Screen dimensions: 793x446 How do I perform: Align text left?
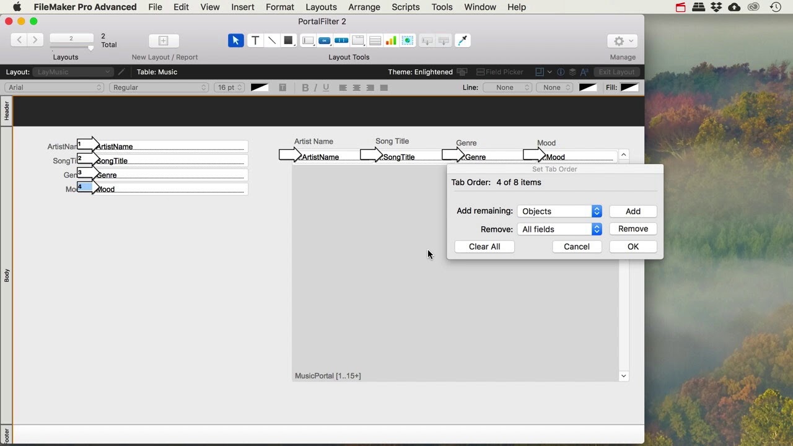tap(343, 87)
